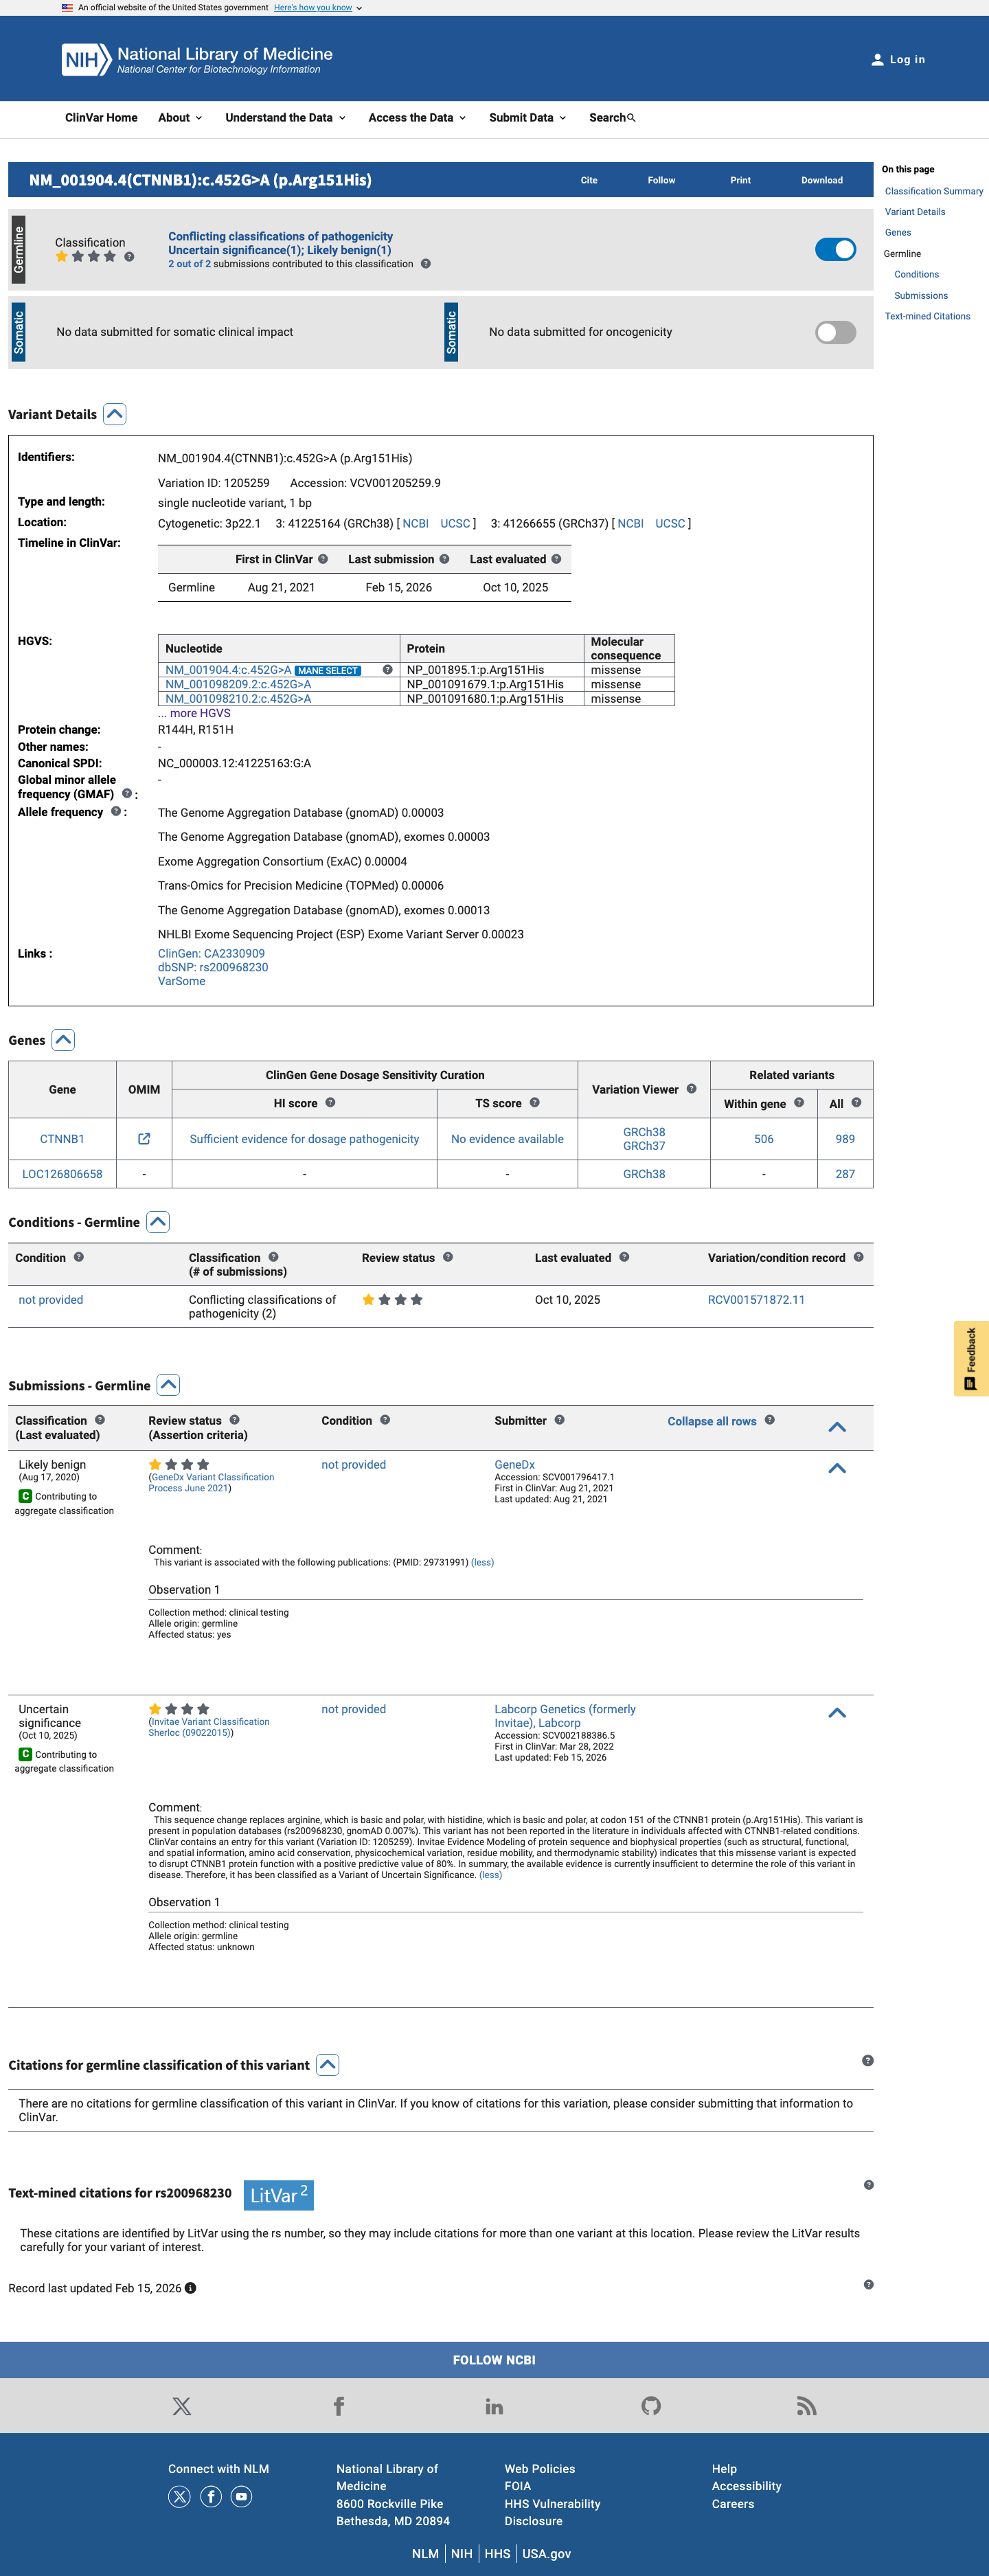Open the LitVar button
Image resolution: width=989 pixels, height=2576 pixels.
pyautogui.click(x=279, y=2196)
